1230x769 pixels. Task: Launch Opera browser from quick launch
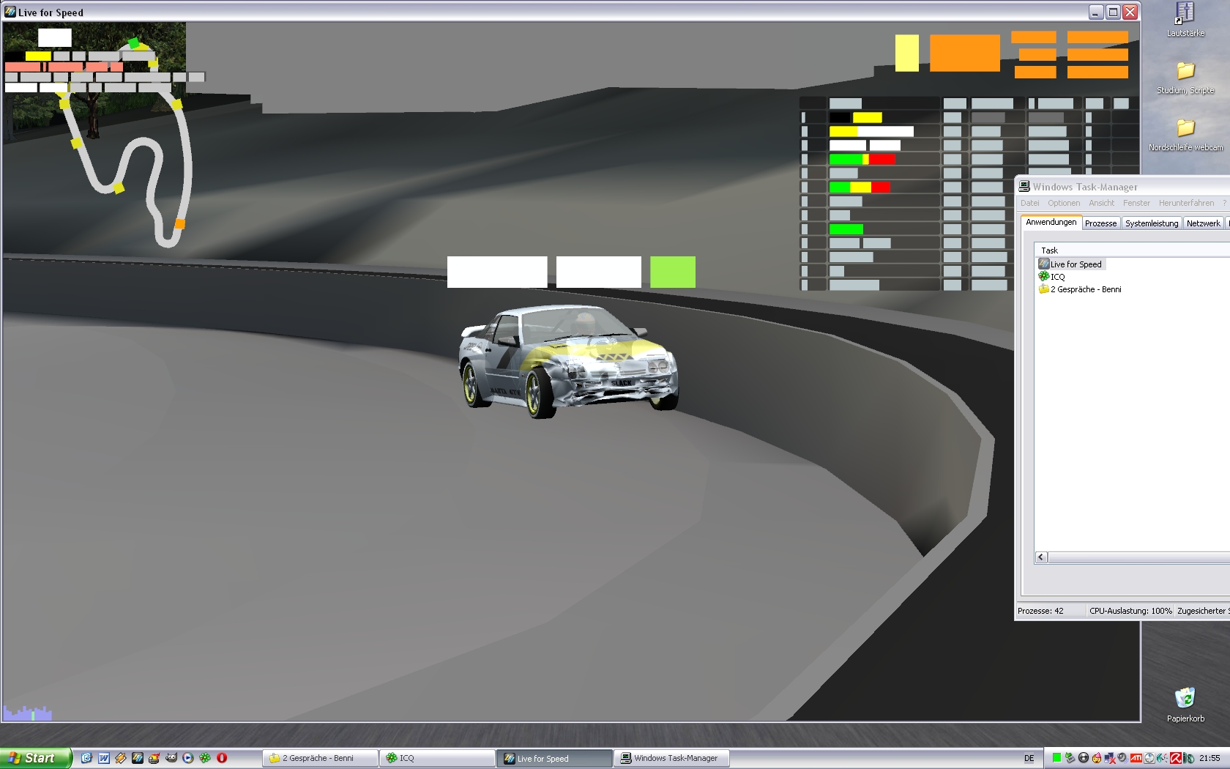click(222, 758)
